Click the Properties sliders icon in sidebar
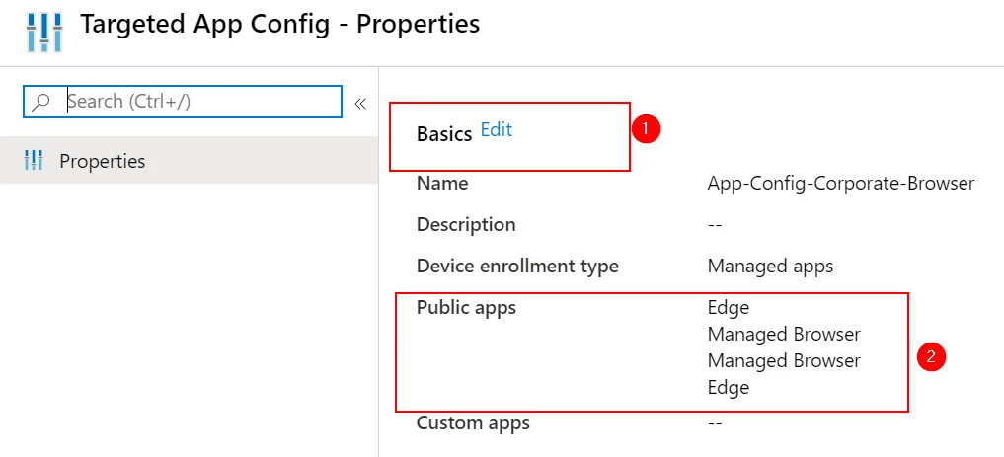 [x=33, y=161]
